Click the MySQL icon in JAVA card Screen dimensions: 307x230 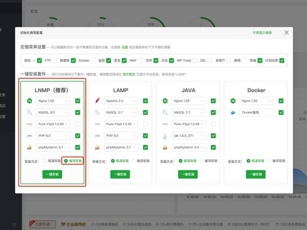(x=165, y=112)
